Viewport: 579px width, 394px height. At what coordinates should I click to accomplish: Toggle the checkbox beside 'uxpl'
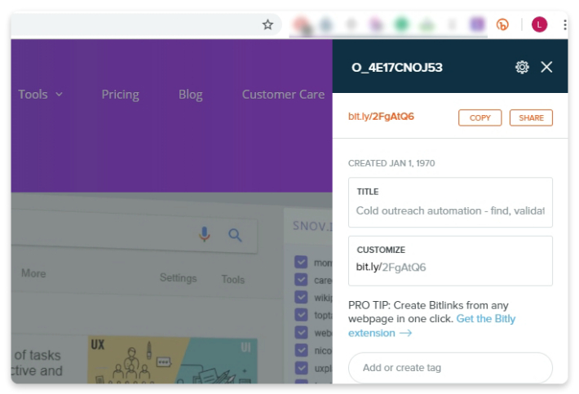[301, 367]
